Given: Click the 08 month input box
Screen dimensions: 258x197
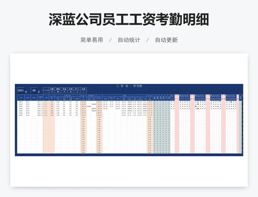Looking at the screenshot, I should click(34, 90).
